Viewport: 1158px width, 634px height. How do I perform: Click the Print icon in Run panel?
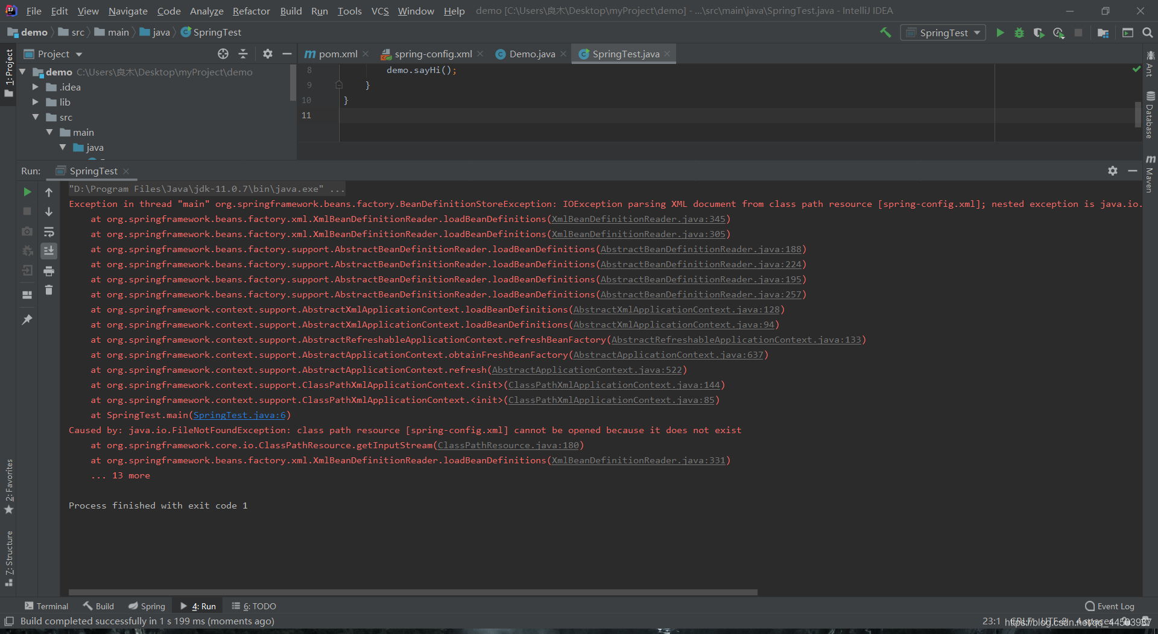49,271
